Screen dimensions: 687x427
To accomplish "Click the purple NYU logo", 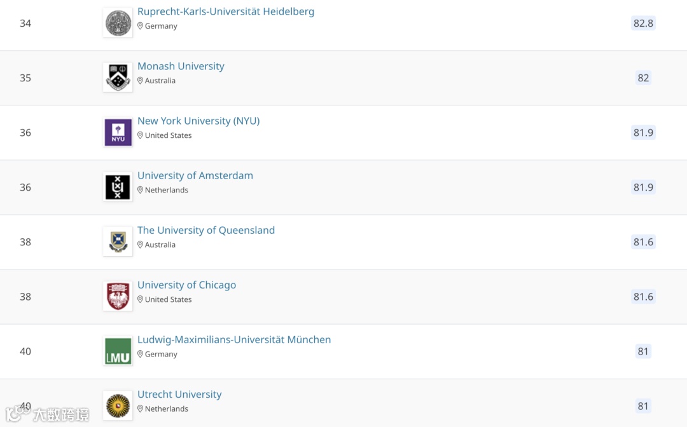I will (118, 133).
